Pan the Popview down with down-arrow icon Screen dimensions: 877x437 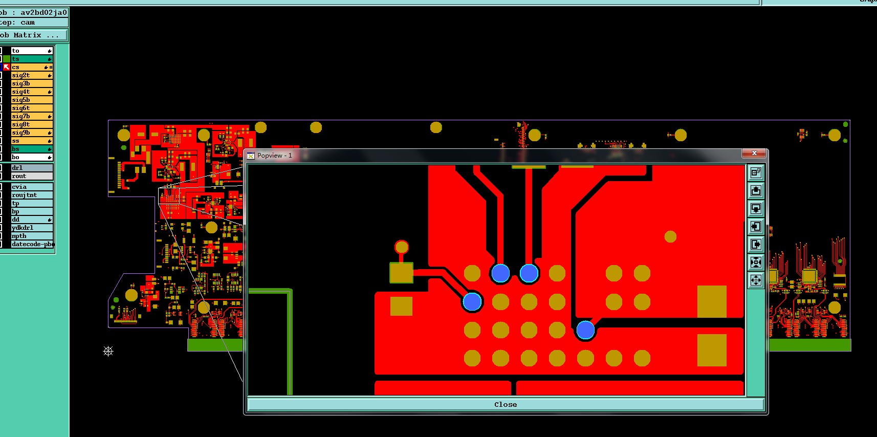[756, 209]
